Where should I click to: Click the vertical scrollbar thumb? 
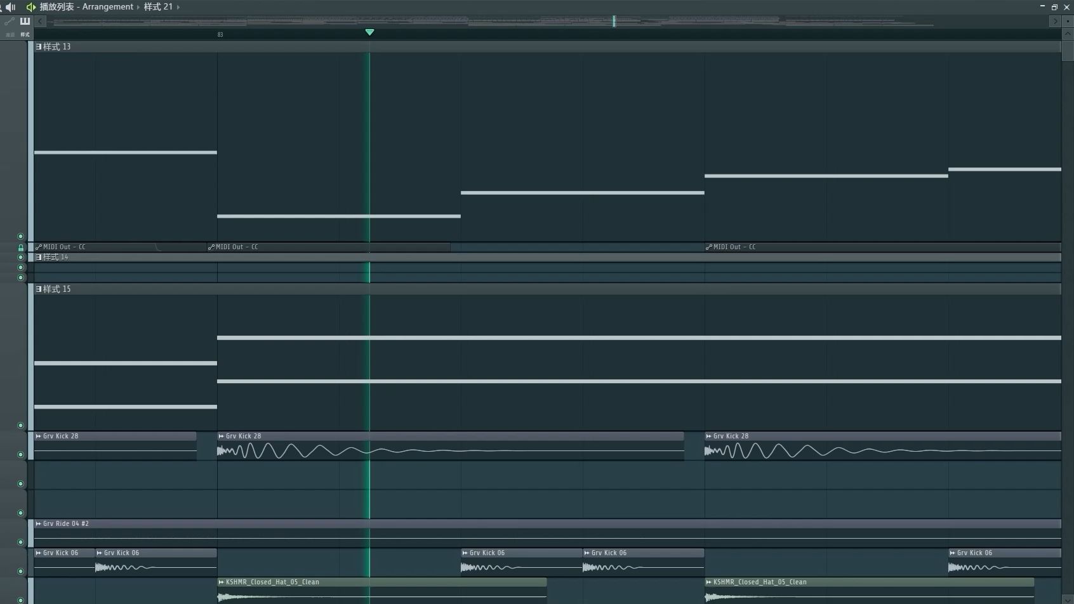pos(1067,51)
